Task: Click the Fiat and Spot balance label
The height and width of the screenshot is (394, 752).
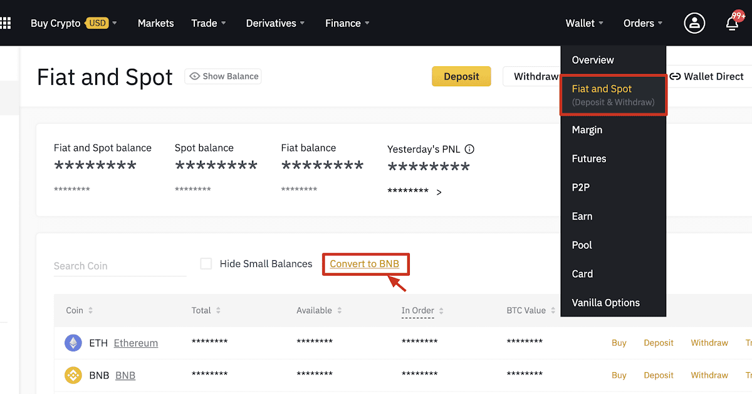Action: coord(103,148)
